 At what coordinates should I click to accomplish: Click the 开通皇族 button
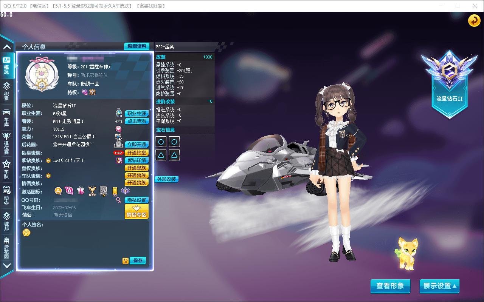(x=137, y=168)
